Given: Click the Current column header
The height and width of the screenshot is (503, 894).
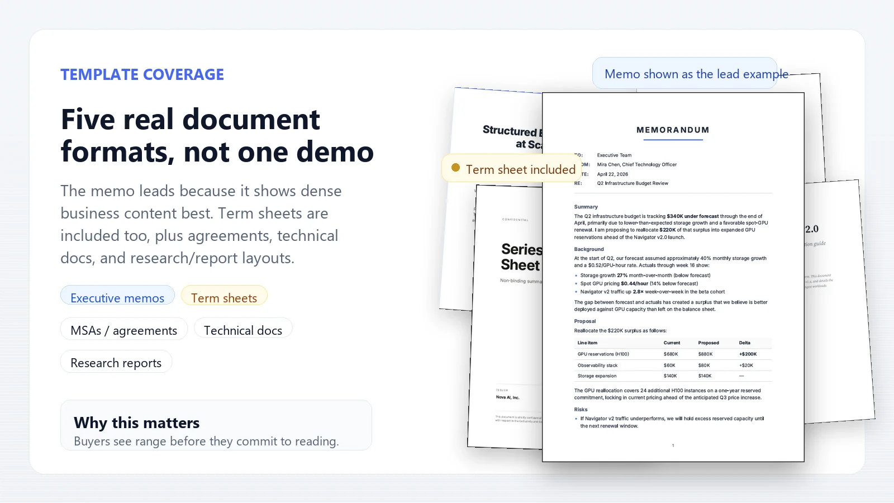Looking at the screenshot, I should pos(672,343).
